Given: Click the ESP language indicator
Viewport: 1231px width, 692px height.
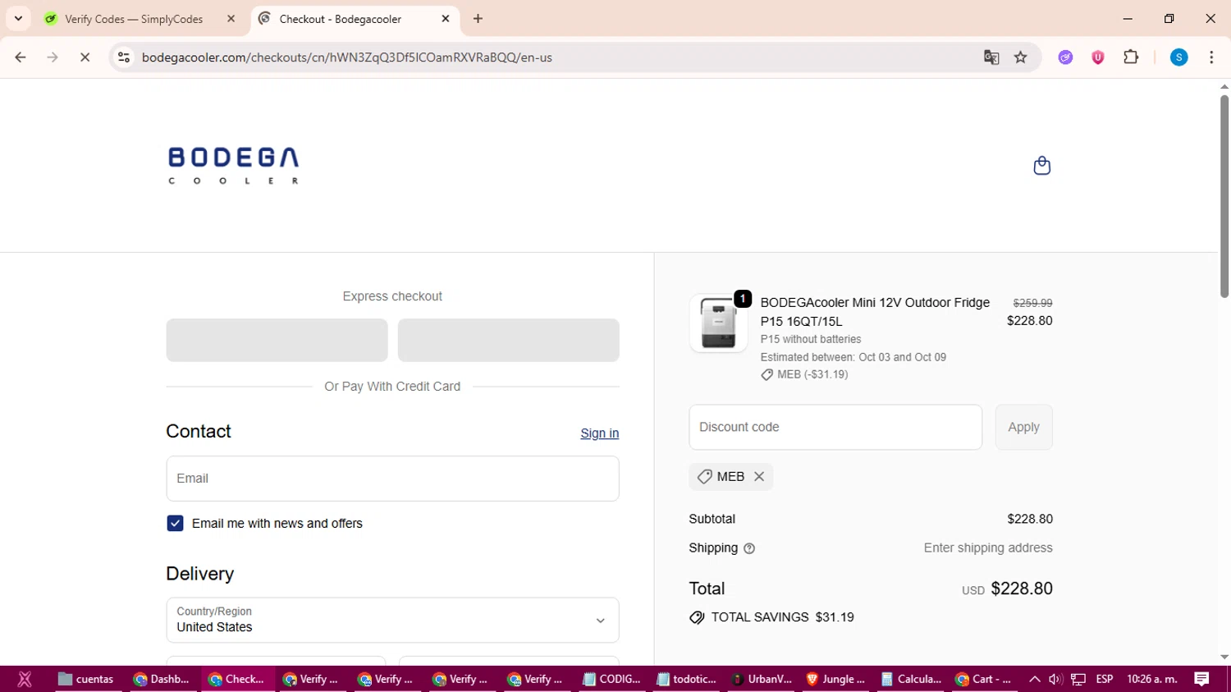Looking at the screenshot, I should pyautogui.click(x=1105, y=679).
